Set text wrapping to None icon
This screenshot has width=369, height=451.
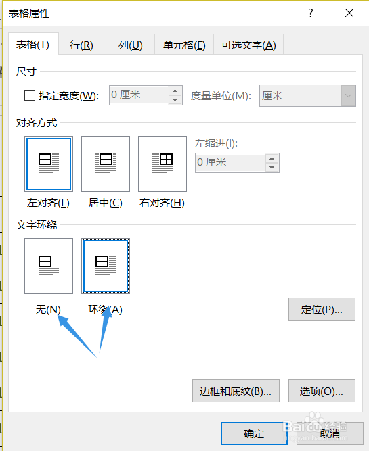click(x=49, y=266)
